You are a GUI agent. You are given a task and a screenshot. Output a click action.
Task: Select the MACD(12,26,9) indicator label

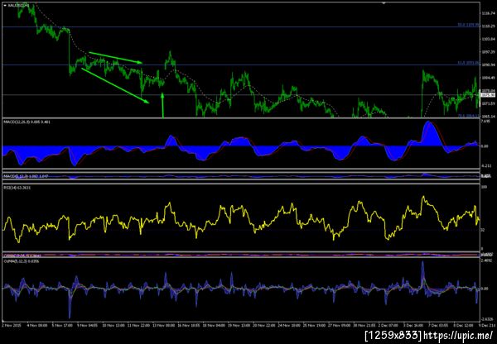coord(27,122)
